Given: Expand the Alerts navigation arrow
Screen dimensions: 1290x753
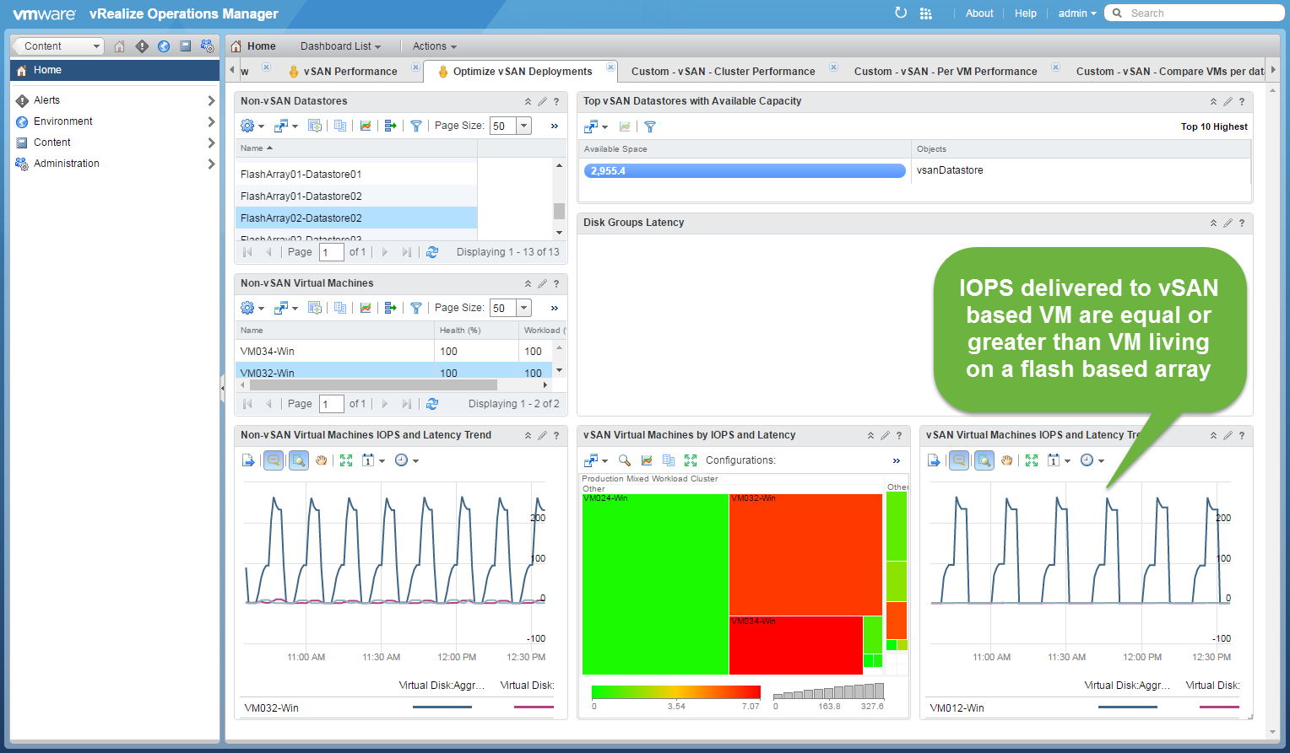Looking at the screenshot, I should (x=211, y=100).
